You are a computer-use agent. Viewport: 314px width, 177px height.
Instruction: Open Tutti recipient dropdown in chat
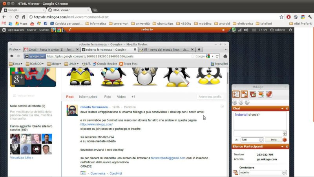pos(252,140)
